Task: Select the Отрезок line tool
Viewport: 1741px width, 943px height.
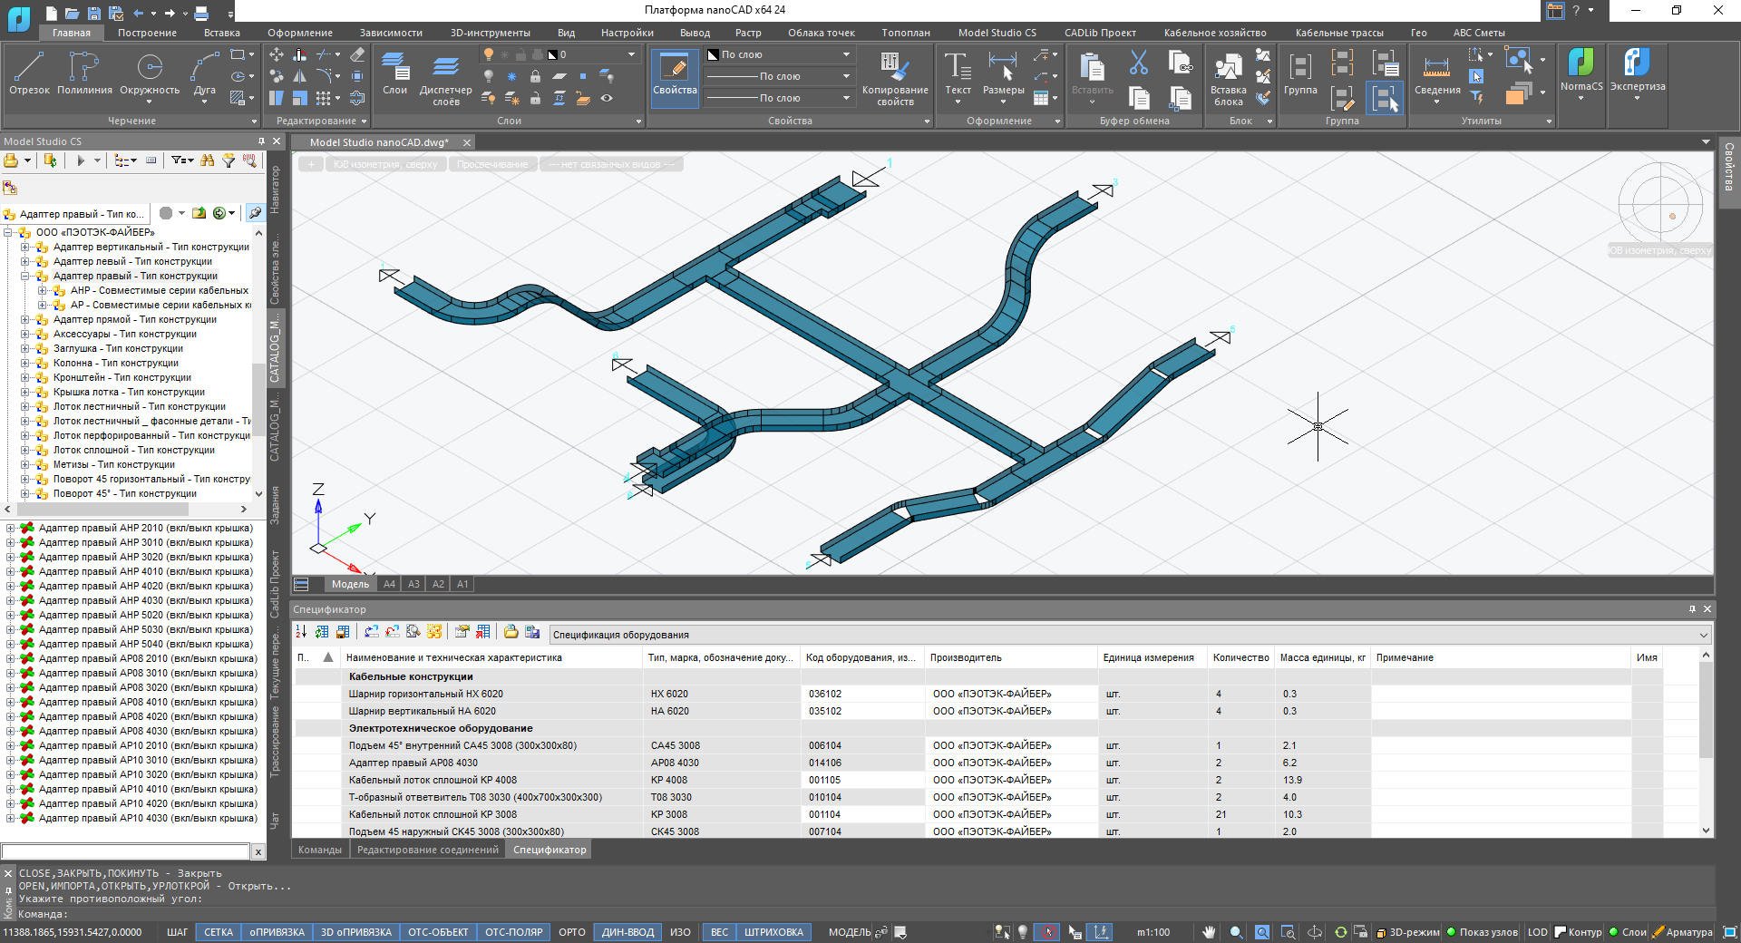Action: tap(29, 73)
